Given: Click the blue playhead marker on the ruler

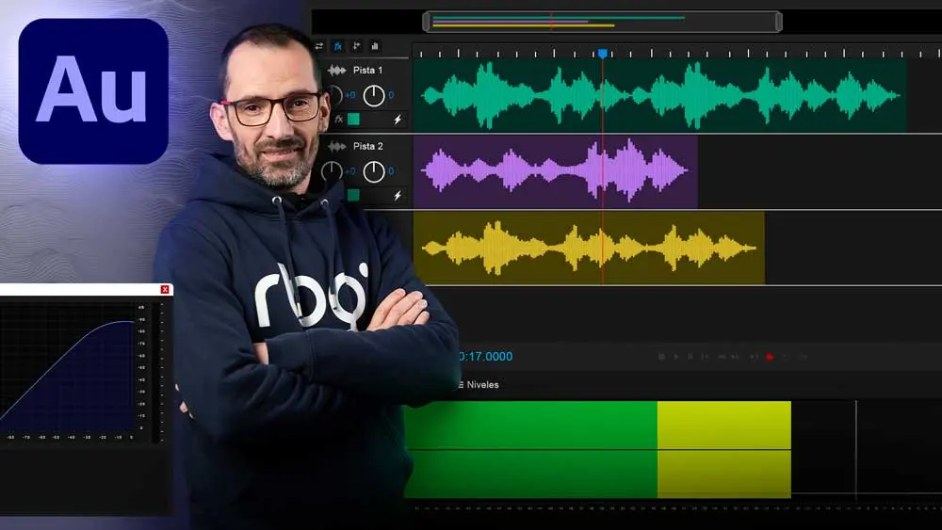Looking at the screenshot, I should pyautogui.click(x=603, y=54).
